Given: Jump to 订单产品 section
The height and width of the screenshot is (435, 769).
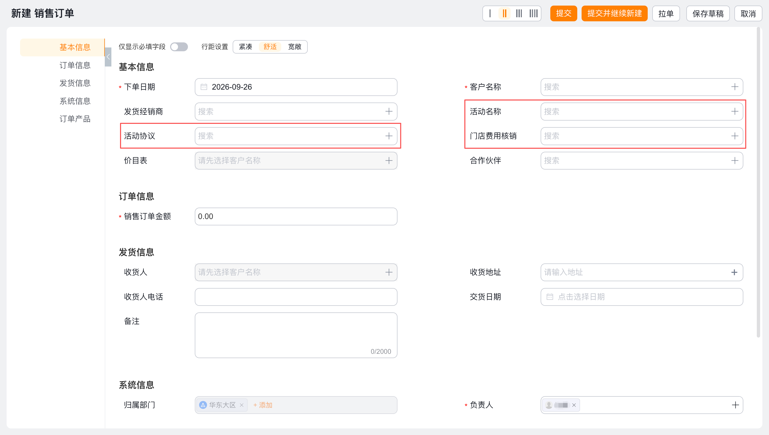Looking at the screenshot, I should coord(75,119).
